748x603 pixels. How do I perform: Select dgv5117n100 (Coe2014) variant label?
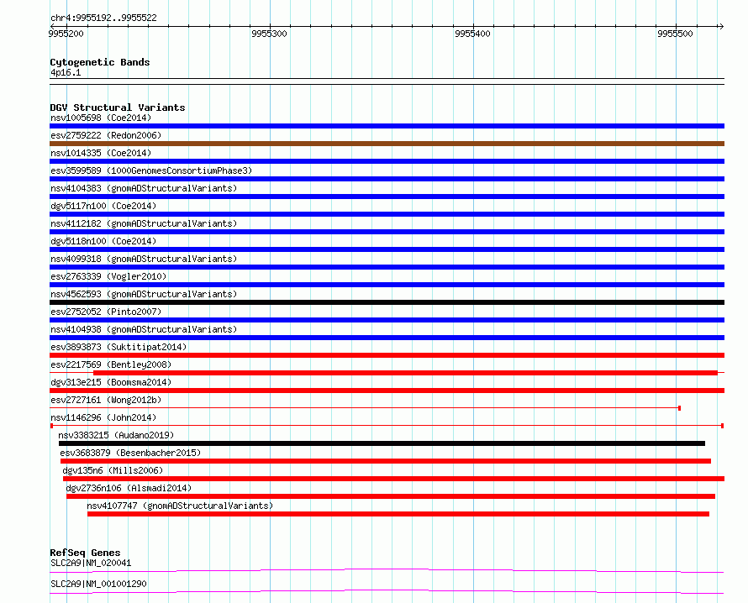(x=103, y=206)
